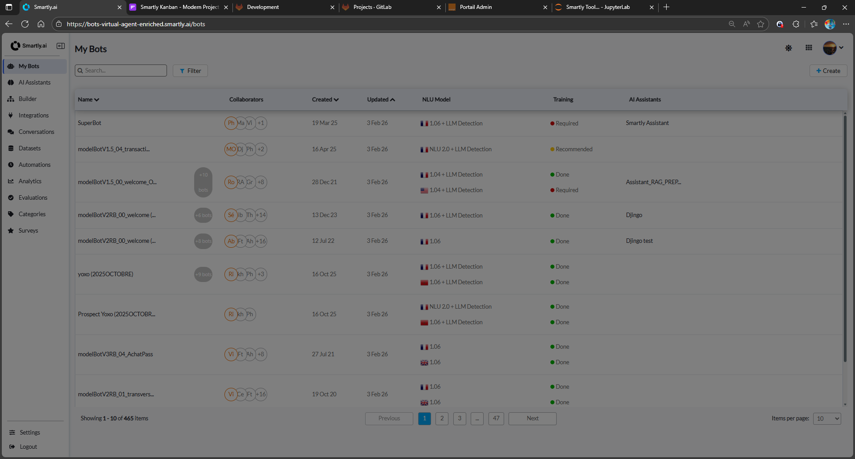Click browser refresh icon
Image resolution: width=855 pixels, height=459 pixels.
(x=25, y=24)
